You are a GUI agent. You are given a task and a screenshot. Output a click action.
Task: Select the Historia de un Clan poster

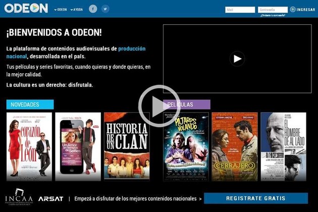[127, 146]
